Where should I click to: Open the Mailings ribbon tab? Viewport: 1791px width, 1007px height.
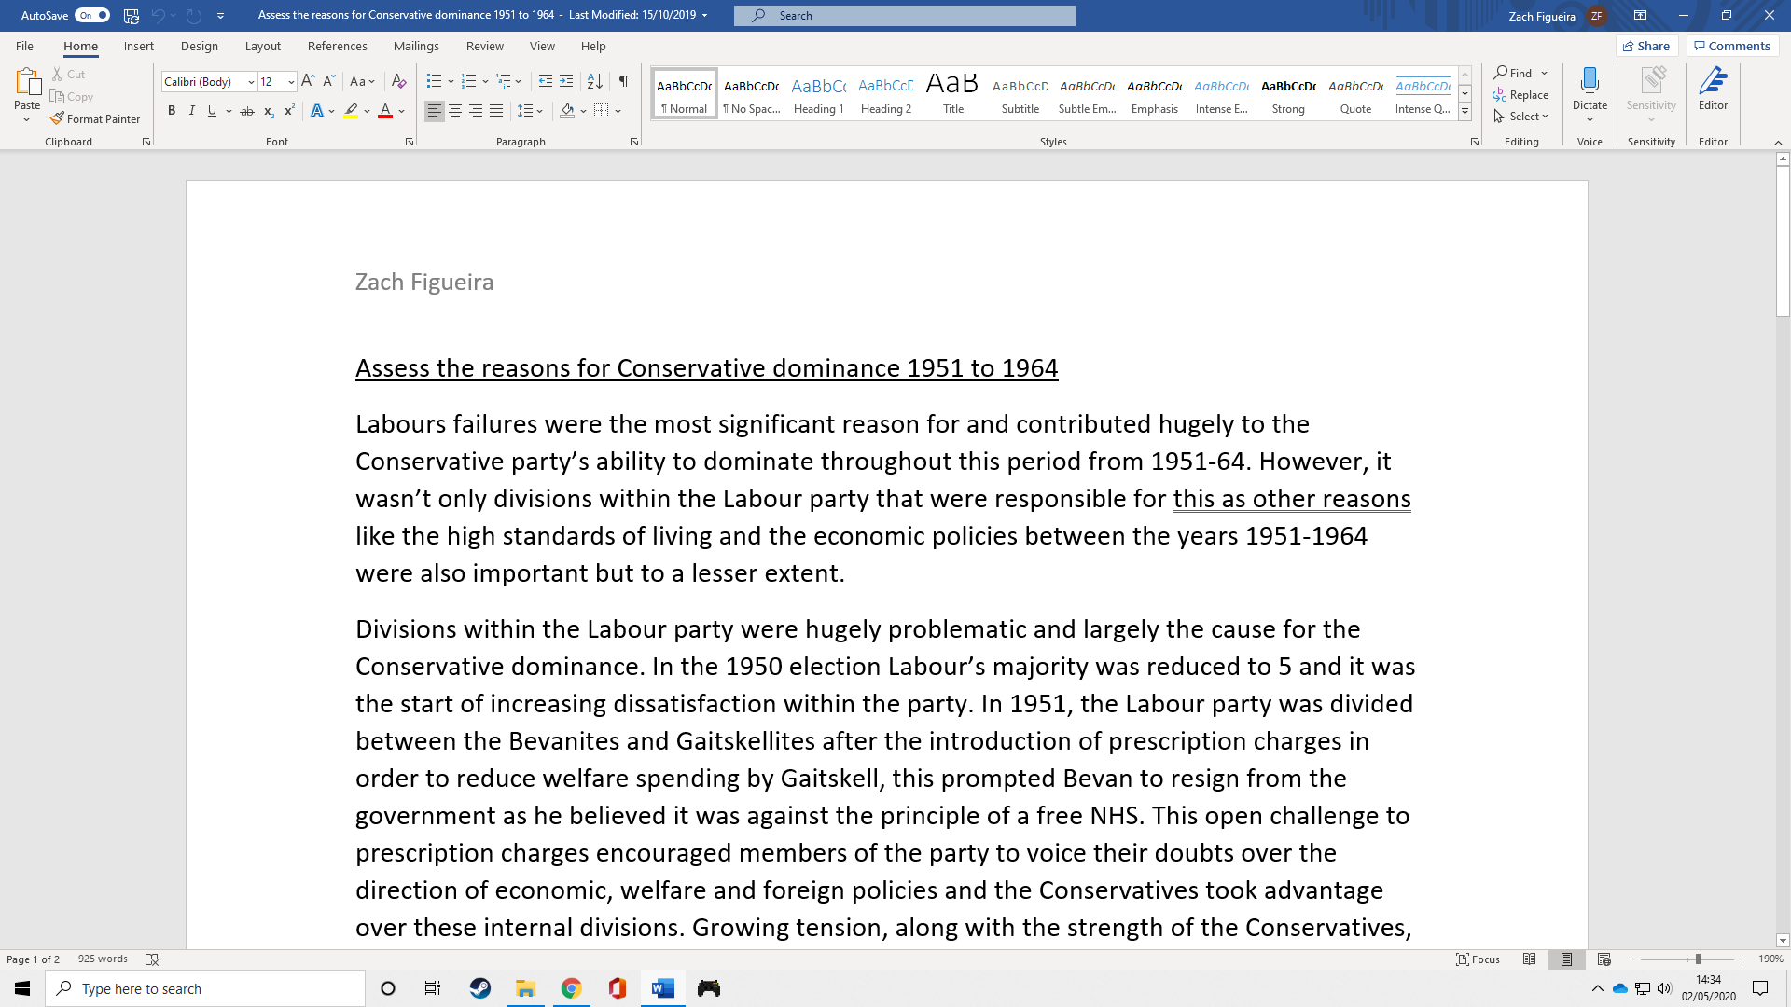[x=416, y=46]
